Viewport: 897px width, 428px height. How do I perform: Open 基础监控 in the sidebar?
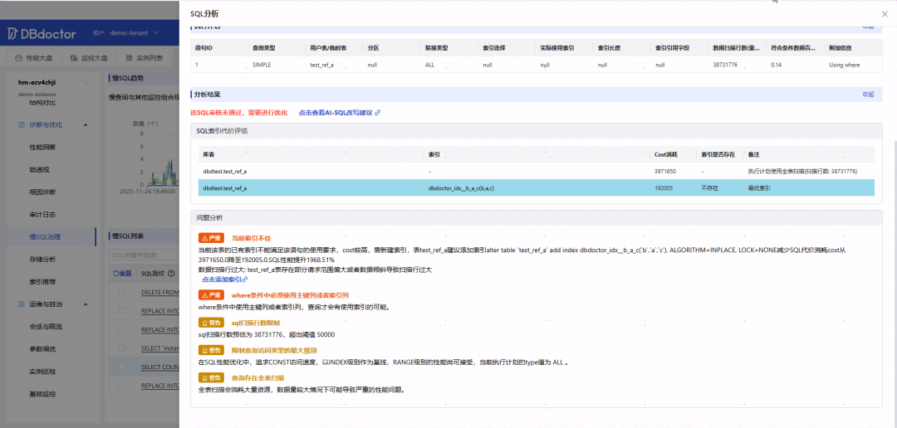tap(43, 394)
